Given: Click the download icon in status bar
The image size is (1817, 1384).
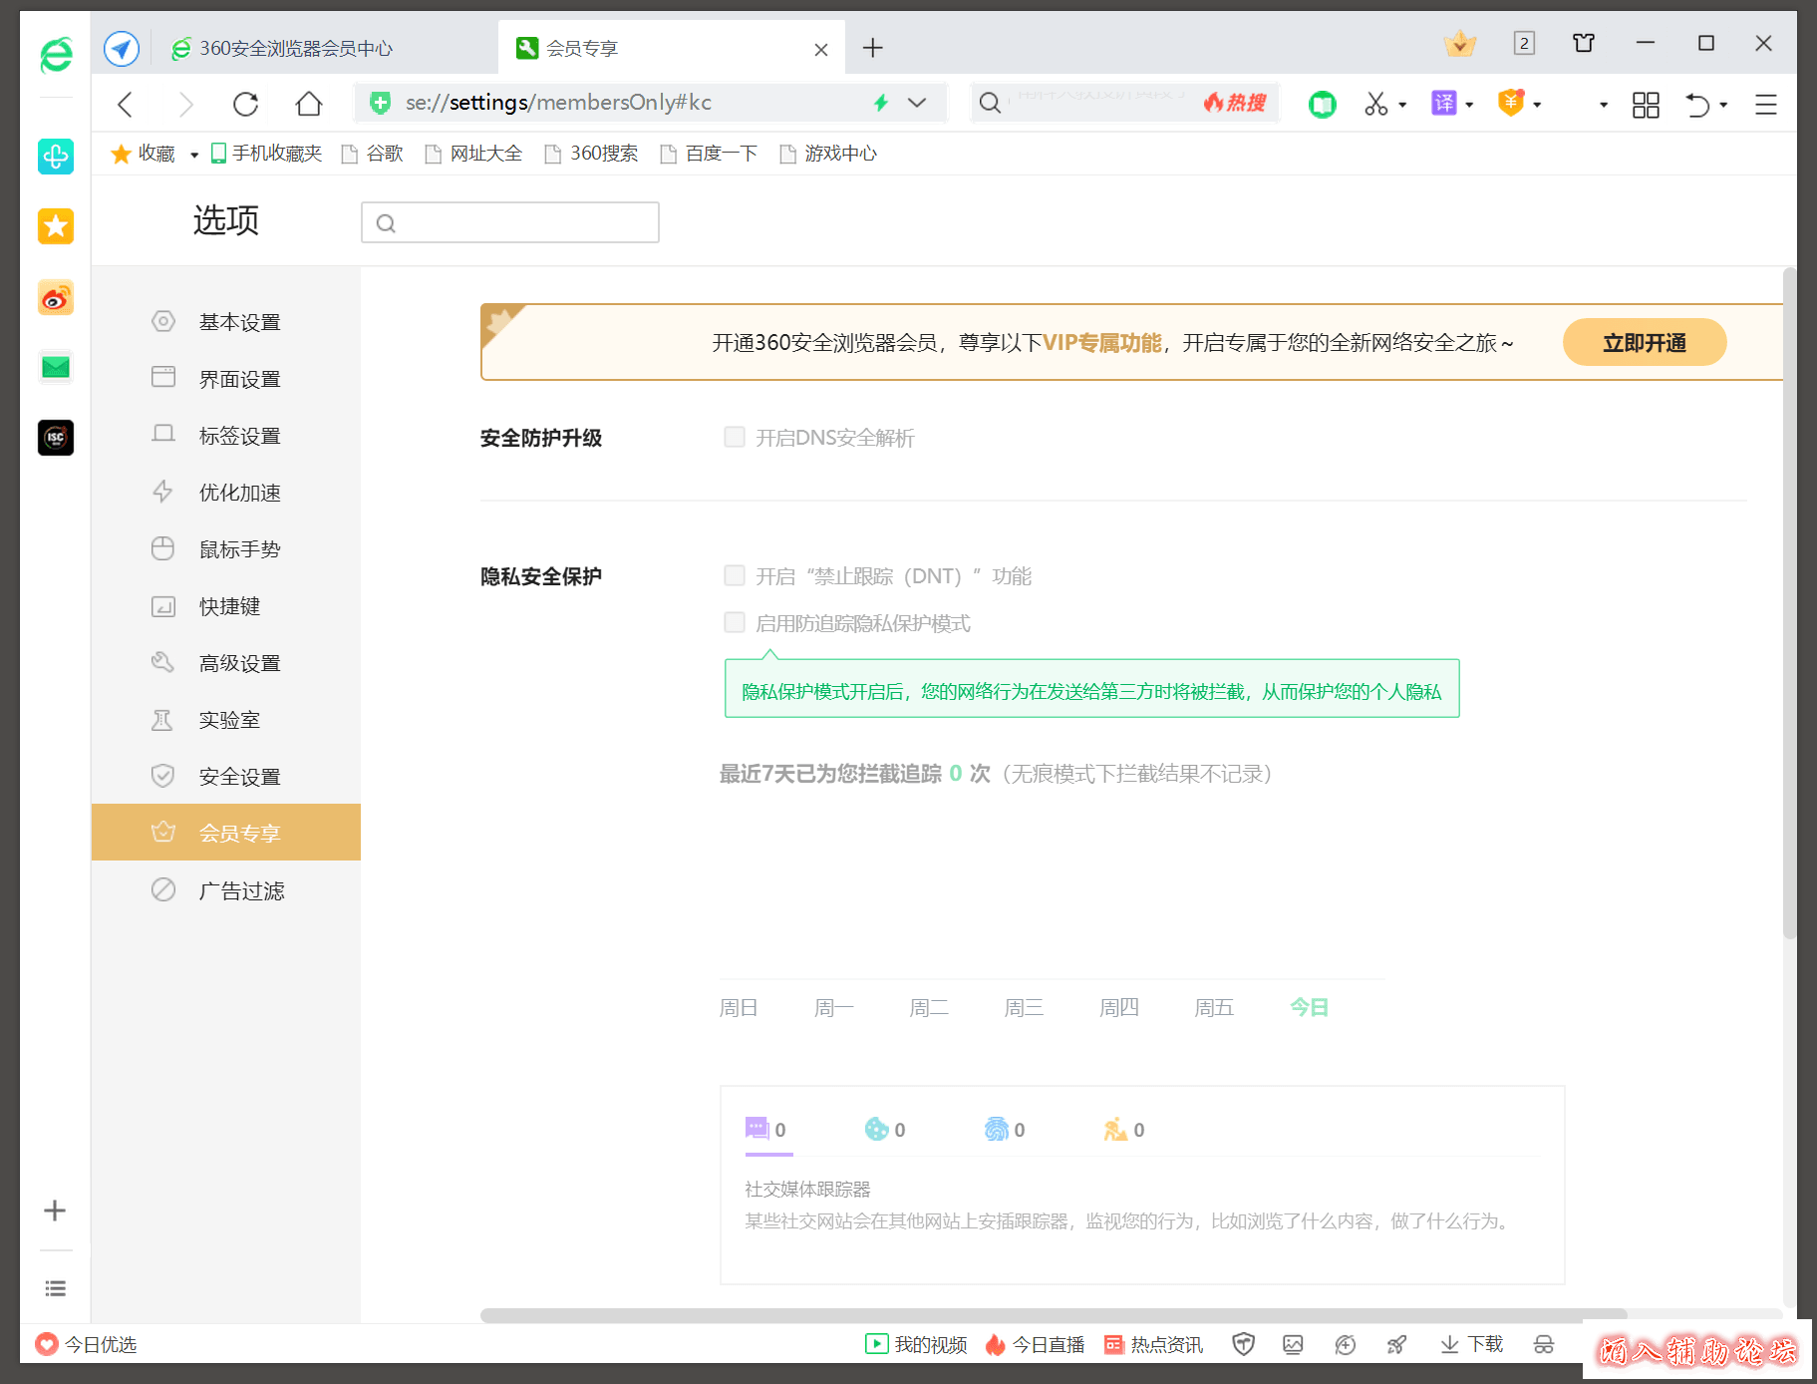Looking at the screenshot, I should click(1471, 1344).
